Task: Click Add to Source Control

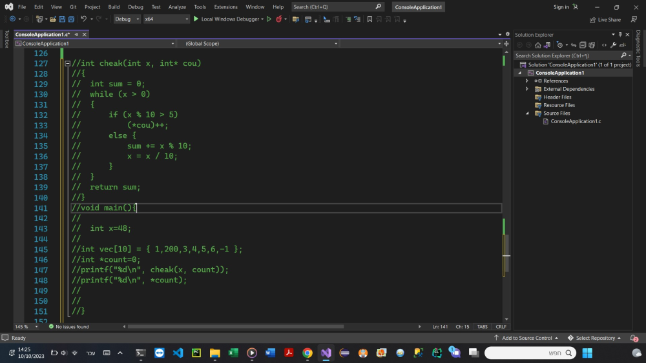Action: click(x=526, y=338)
